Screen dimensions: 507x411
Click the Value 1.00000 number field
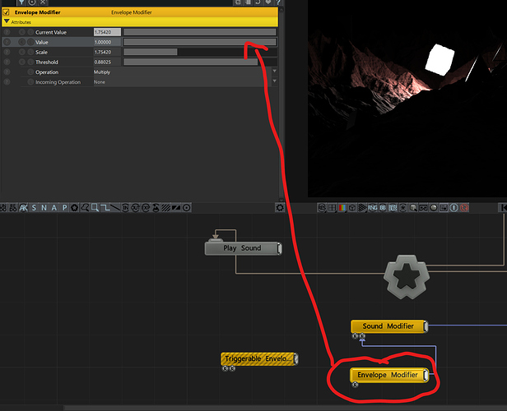(x=107, y=42)
